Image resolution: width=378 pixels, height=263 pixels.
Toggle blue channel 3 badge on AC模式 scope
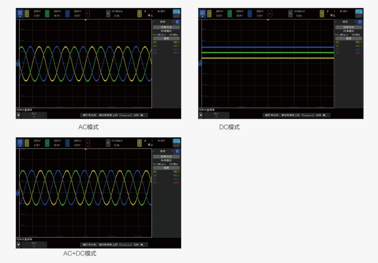point(67,14)
